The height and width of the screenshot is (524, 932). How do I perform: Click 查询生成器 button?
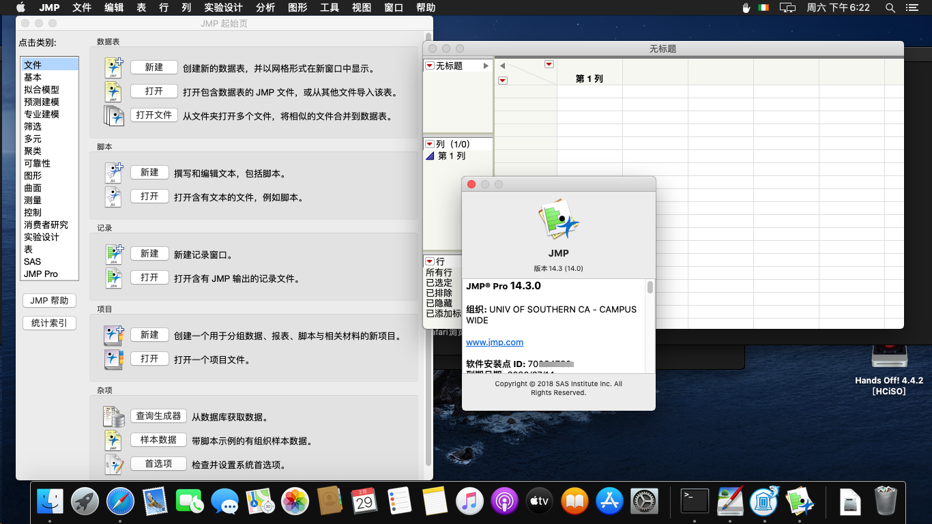click(159, 416)
